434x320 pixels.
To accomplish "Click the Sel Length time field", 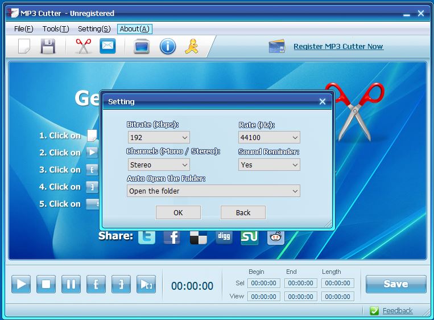I will [338, 283].
